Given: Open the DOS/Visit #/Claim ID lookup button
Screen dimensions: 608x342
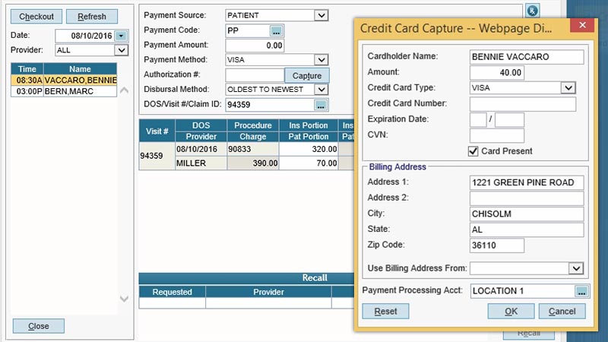Looking at the screenshot, I should point(321,105).
